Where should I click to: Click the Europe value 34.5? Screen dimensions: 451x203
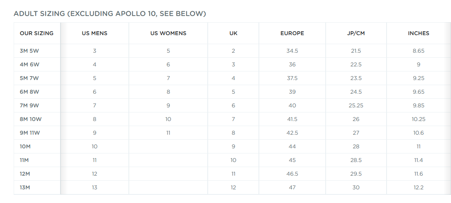[x=292, y=51]
